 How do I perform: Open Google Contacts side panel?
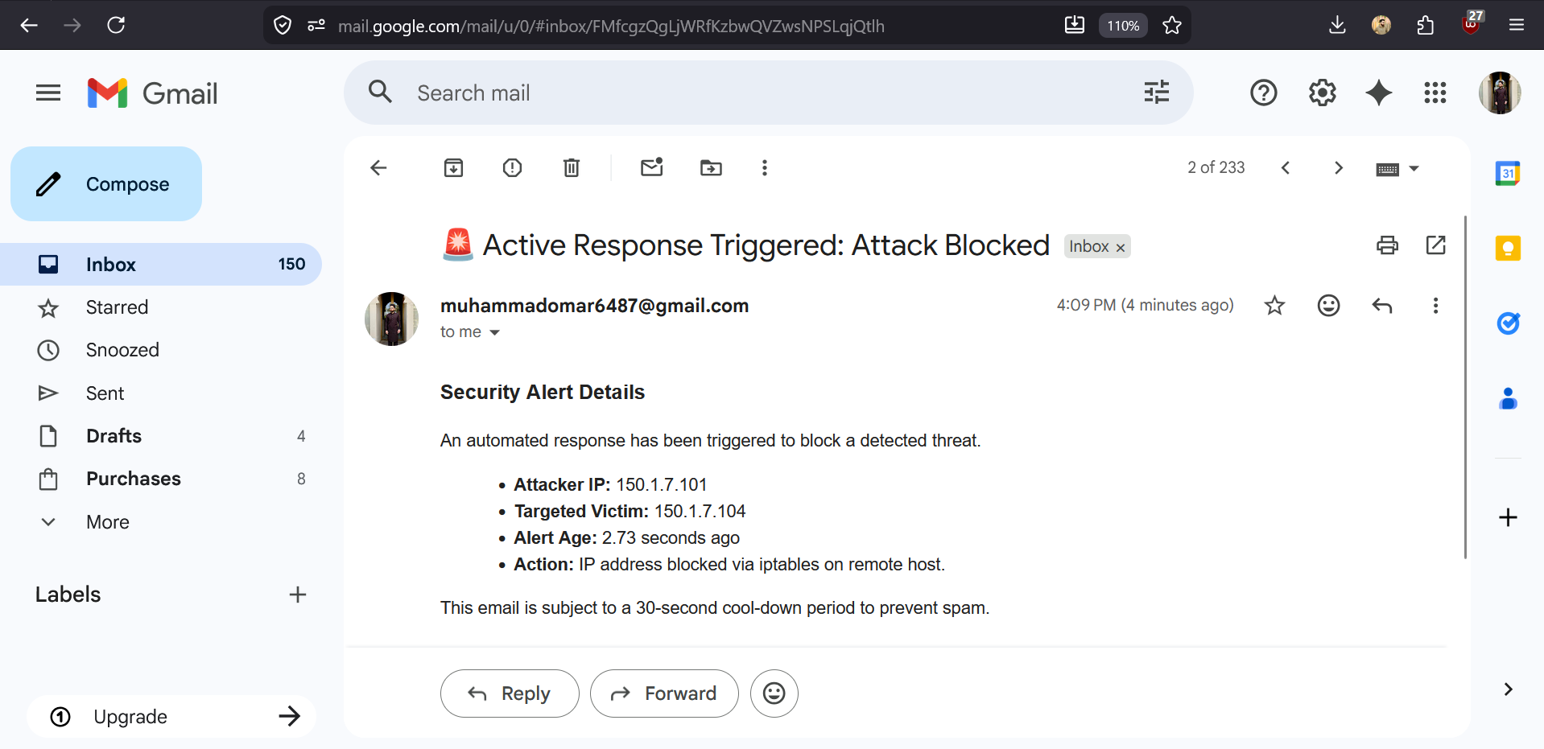tap(1508, 398)
